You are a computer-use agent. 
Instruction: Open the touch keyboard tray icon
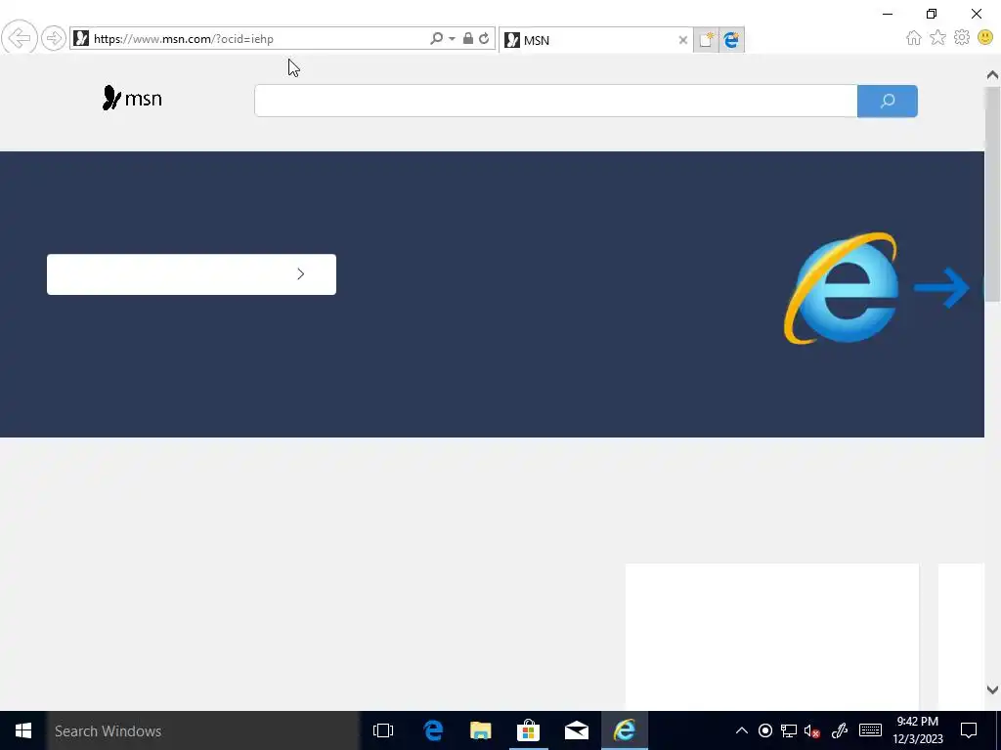click(870, 730)
